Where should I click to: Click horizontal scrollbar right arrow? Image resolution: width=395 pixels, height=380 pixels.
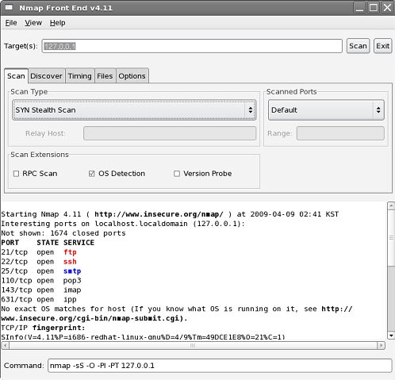click(381, 345)
